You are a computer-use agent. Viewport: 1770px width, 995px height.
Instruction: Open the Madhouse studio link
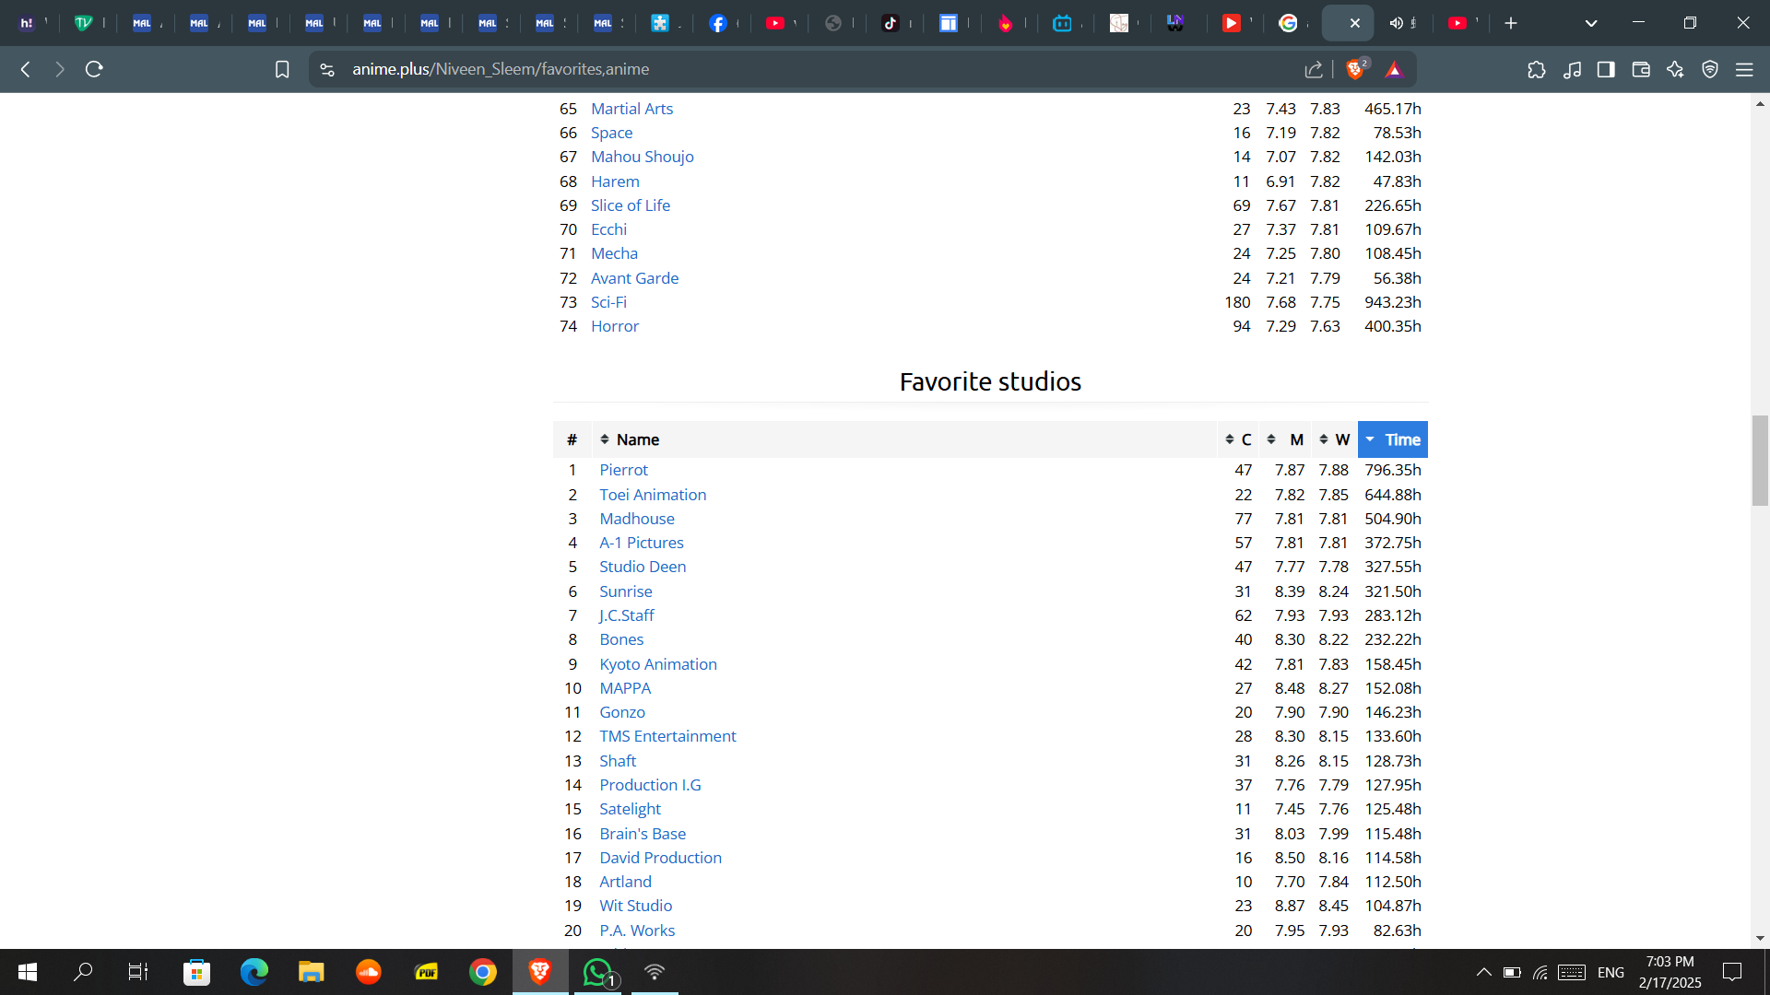pyautogui.click(x=637, y=519)
